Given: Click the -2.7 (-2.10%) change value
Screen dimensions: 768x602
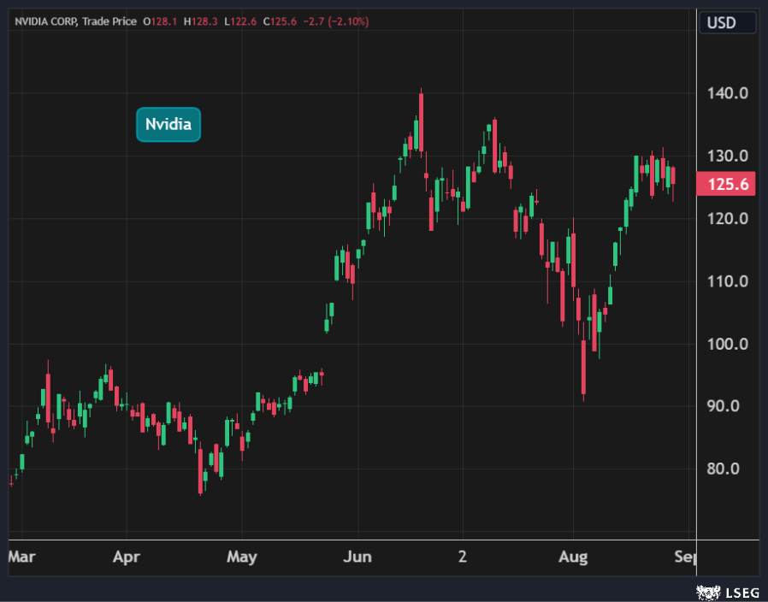Looking at the screenshot, I should point(334,21).
